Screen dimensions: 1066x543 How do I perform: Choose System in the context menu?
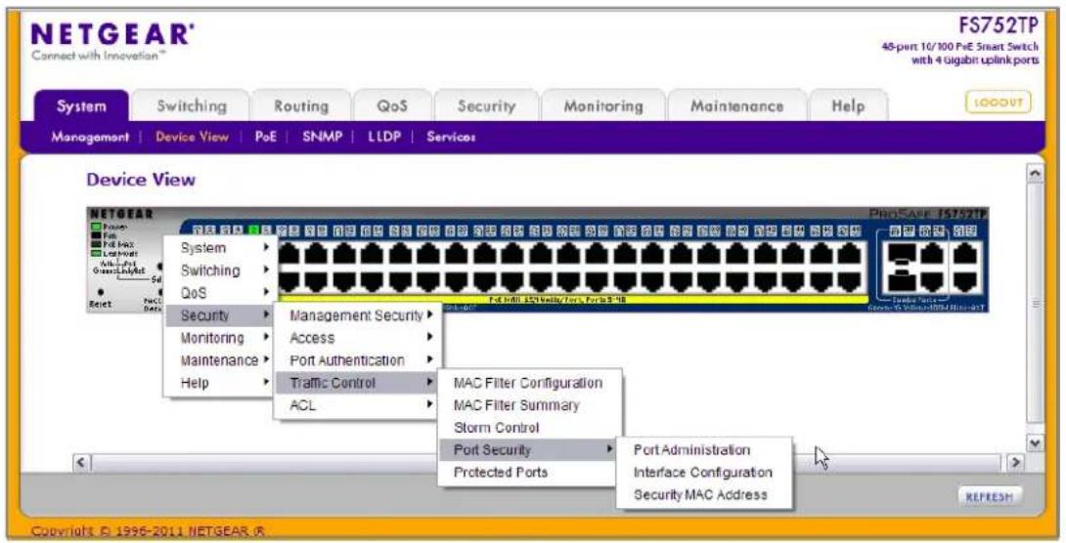[x=219, y=248]
